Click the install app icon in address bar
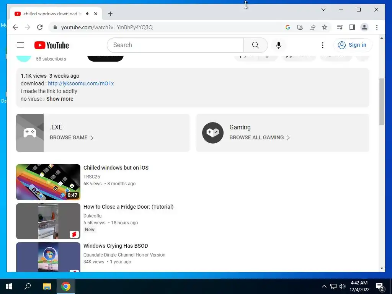Screen dimensions: 392x294 click(x=300, y=27)
